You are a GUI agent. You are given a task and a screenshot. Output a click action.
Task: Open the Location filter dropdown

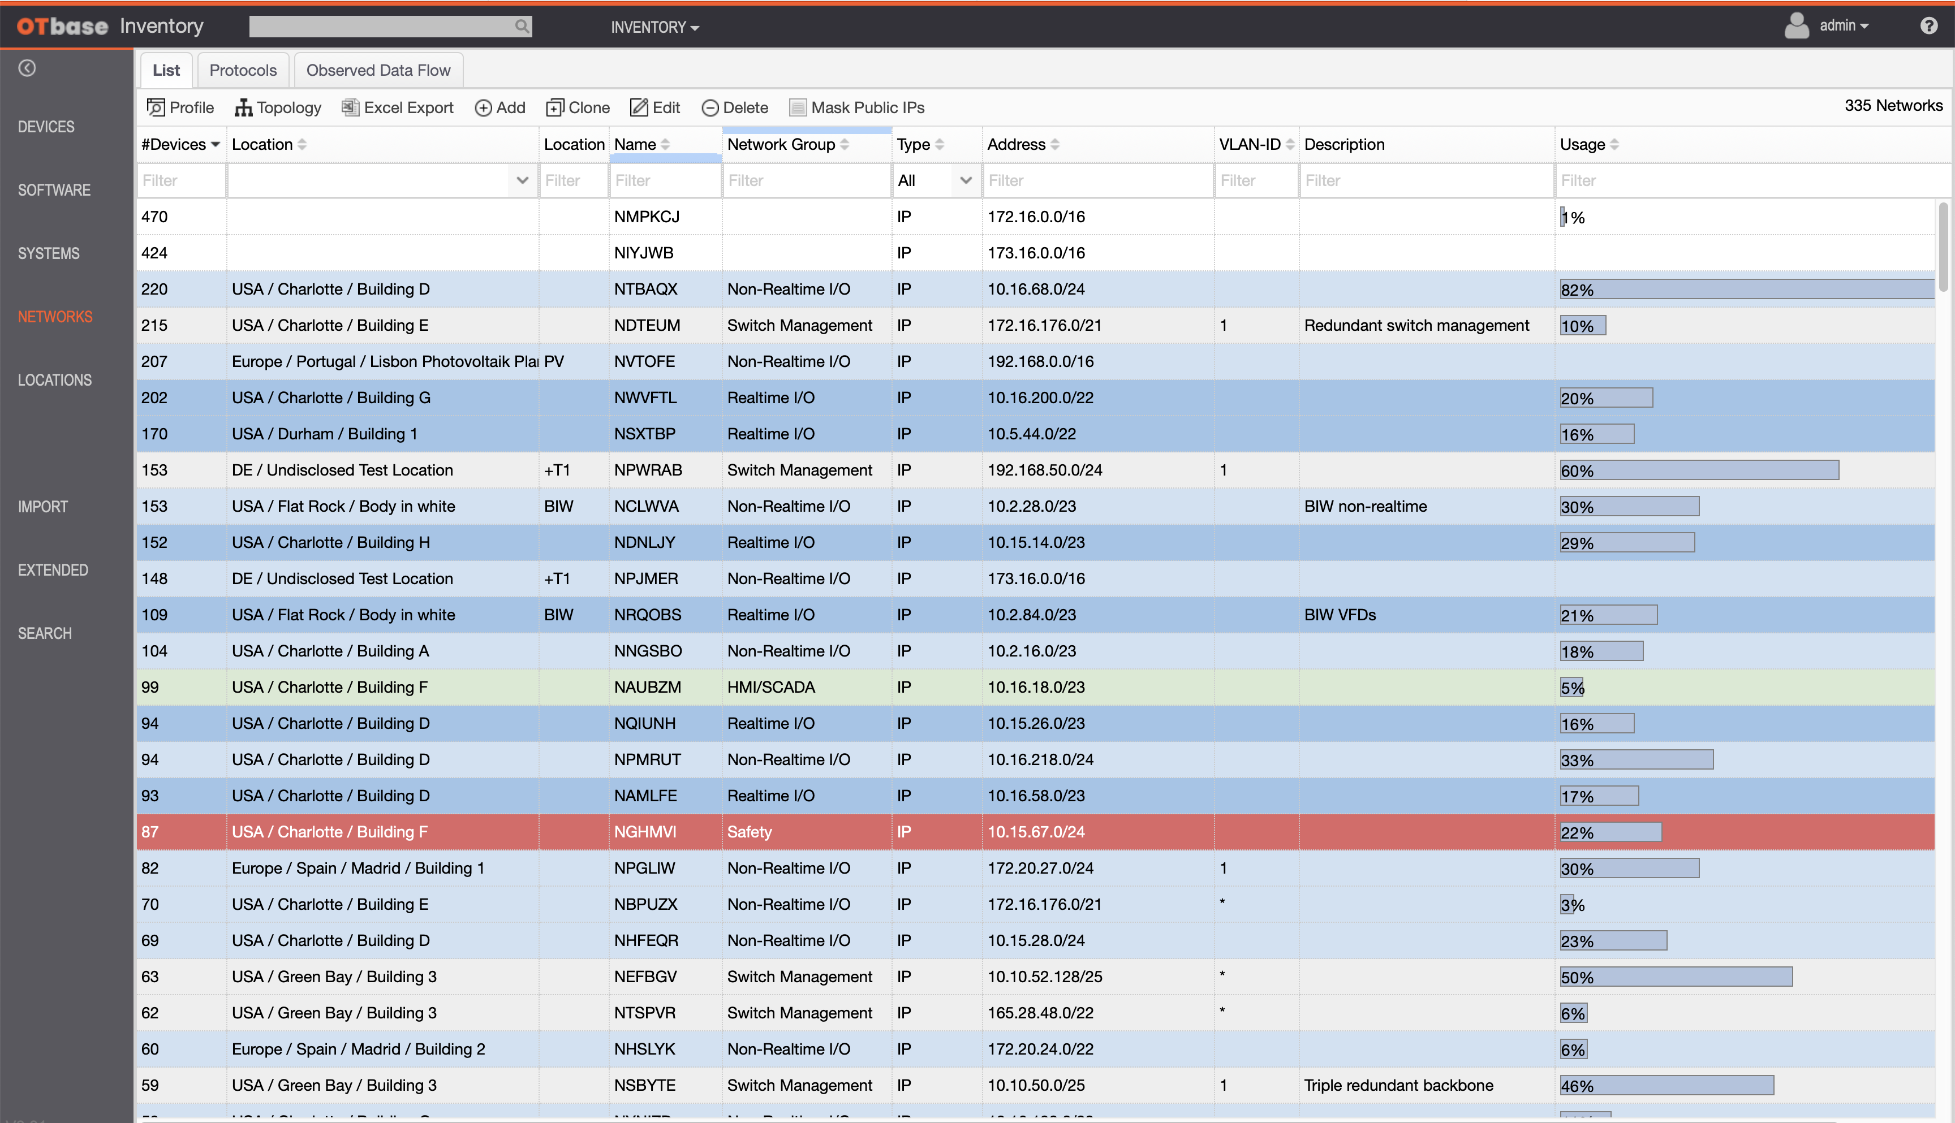pyautogui.click(x=522, y=180)
